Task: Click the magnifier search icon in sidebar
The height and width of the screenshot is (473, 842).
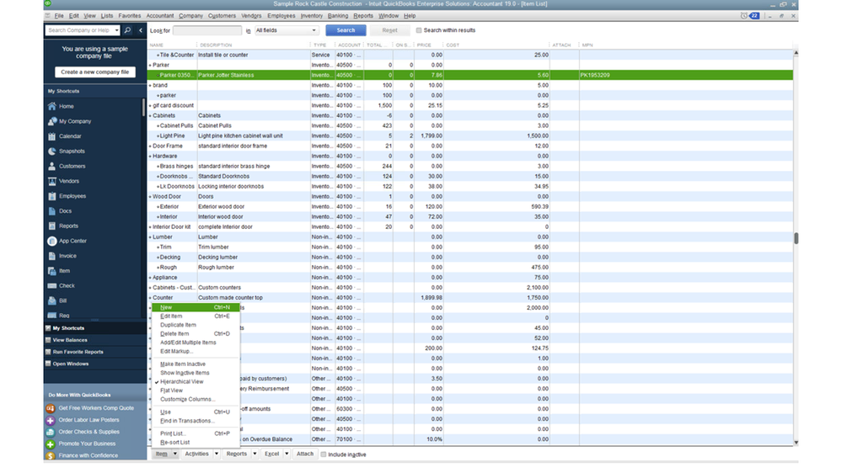Action: tap(128, 30)
